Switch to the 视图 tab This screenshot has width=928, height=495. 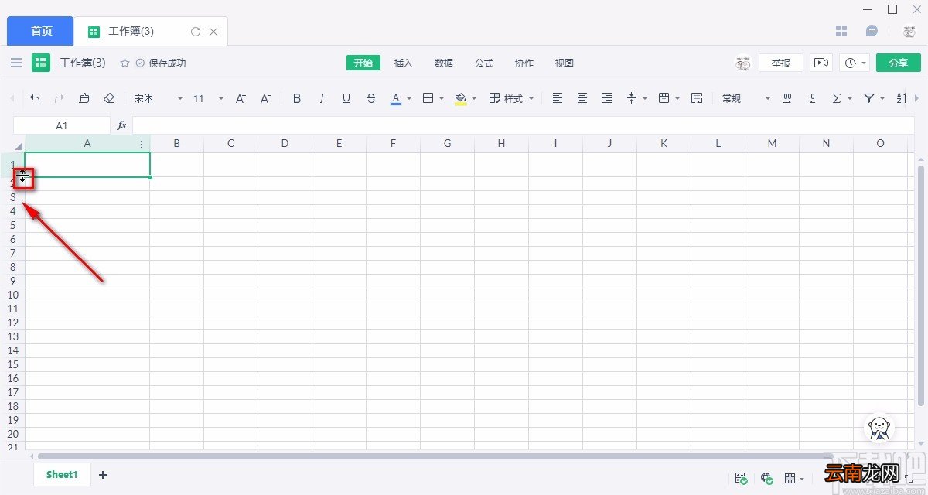[x=565, y=63]
